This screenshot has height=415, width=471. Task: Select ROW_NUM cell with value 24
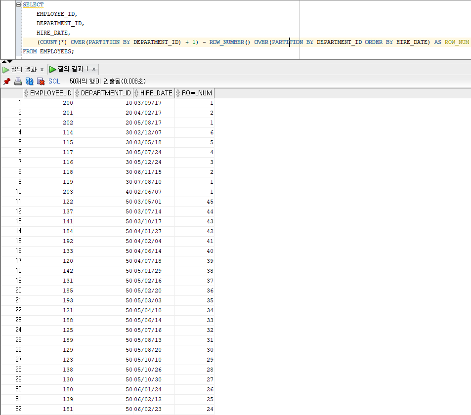click(194, 409)
